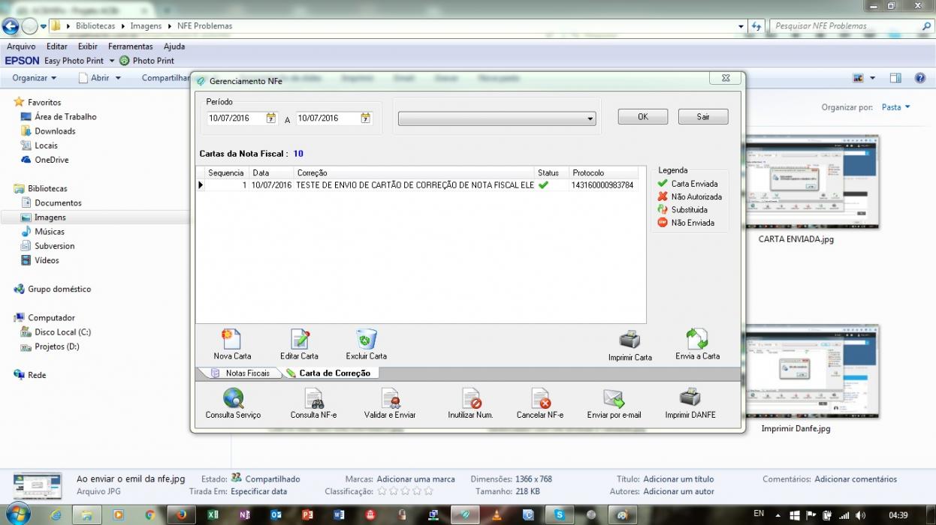
Task: Open VLC media player from taskbar
Action: [496, 514]
